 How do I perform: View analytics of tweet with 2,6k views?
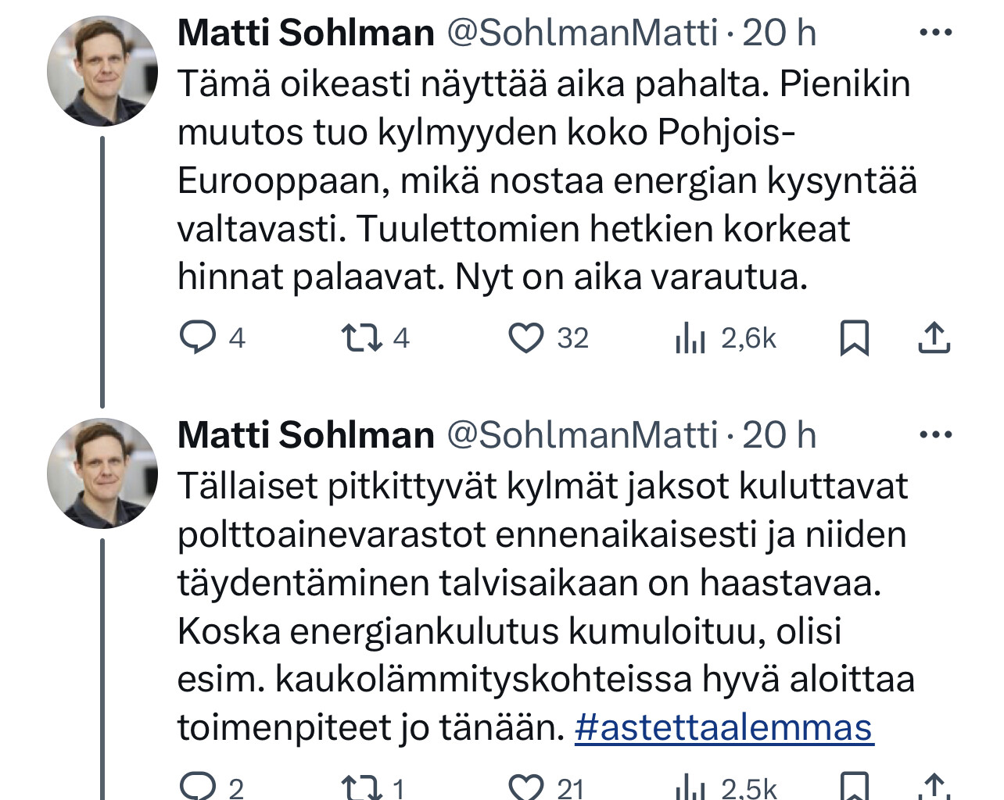(690, 339)
